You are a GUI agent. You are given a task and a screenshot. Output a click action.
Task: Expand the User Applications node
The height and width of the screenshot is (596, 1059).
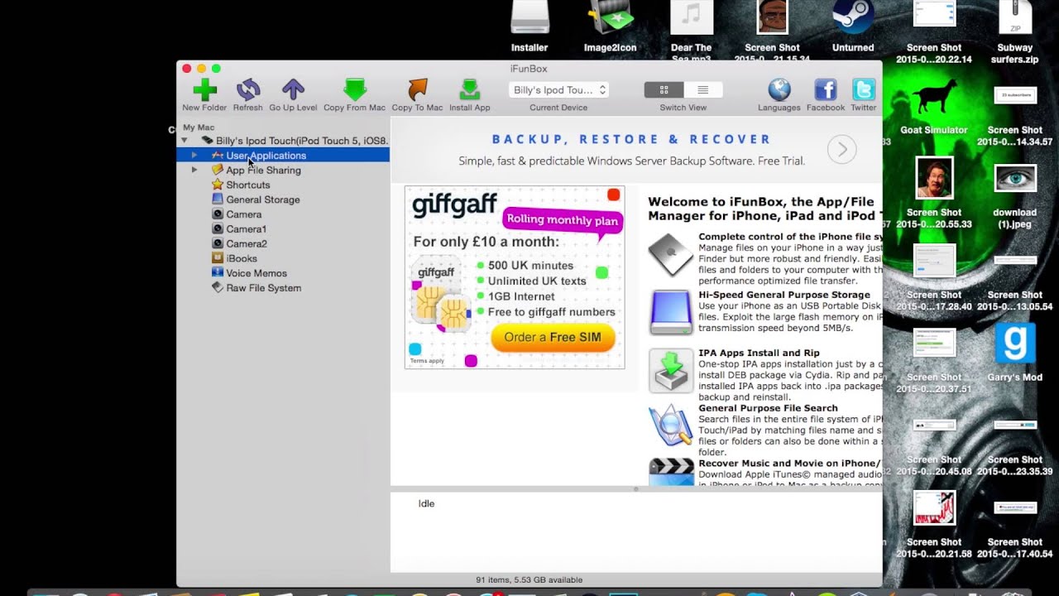[194, 155]
